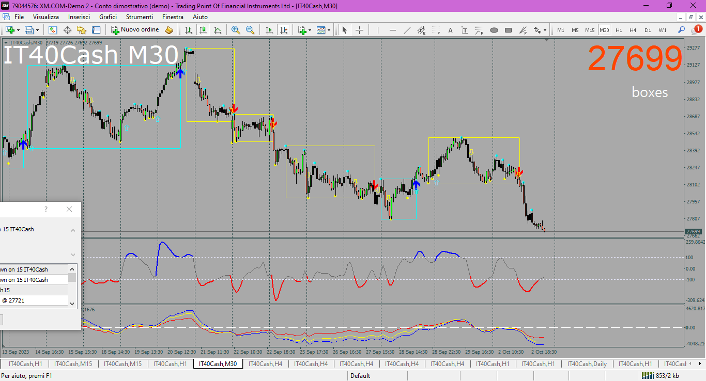706x381 pixels.
Task: Switch to the first IT40Cash,H1 chart tab
Action: [25, 364]
